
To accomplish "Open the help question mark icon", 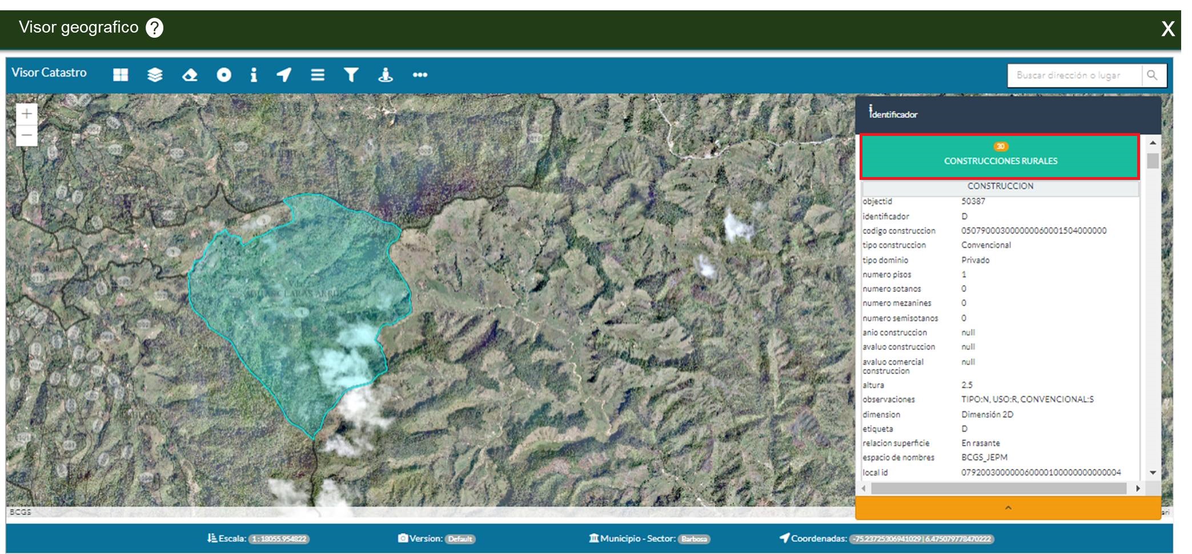I will coord(154,27).
